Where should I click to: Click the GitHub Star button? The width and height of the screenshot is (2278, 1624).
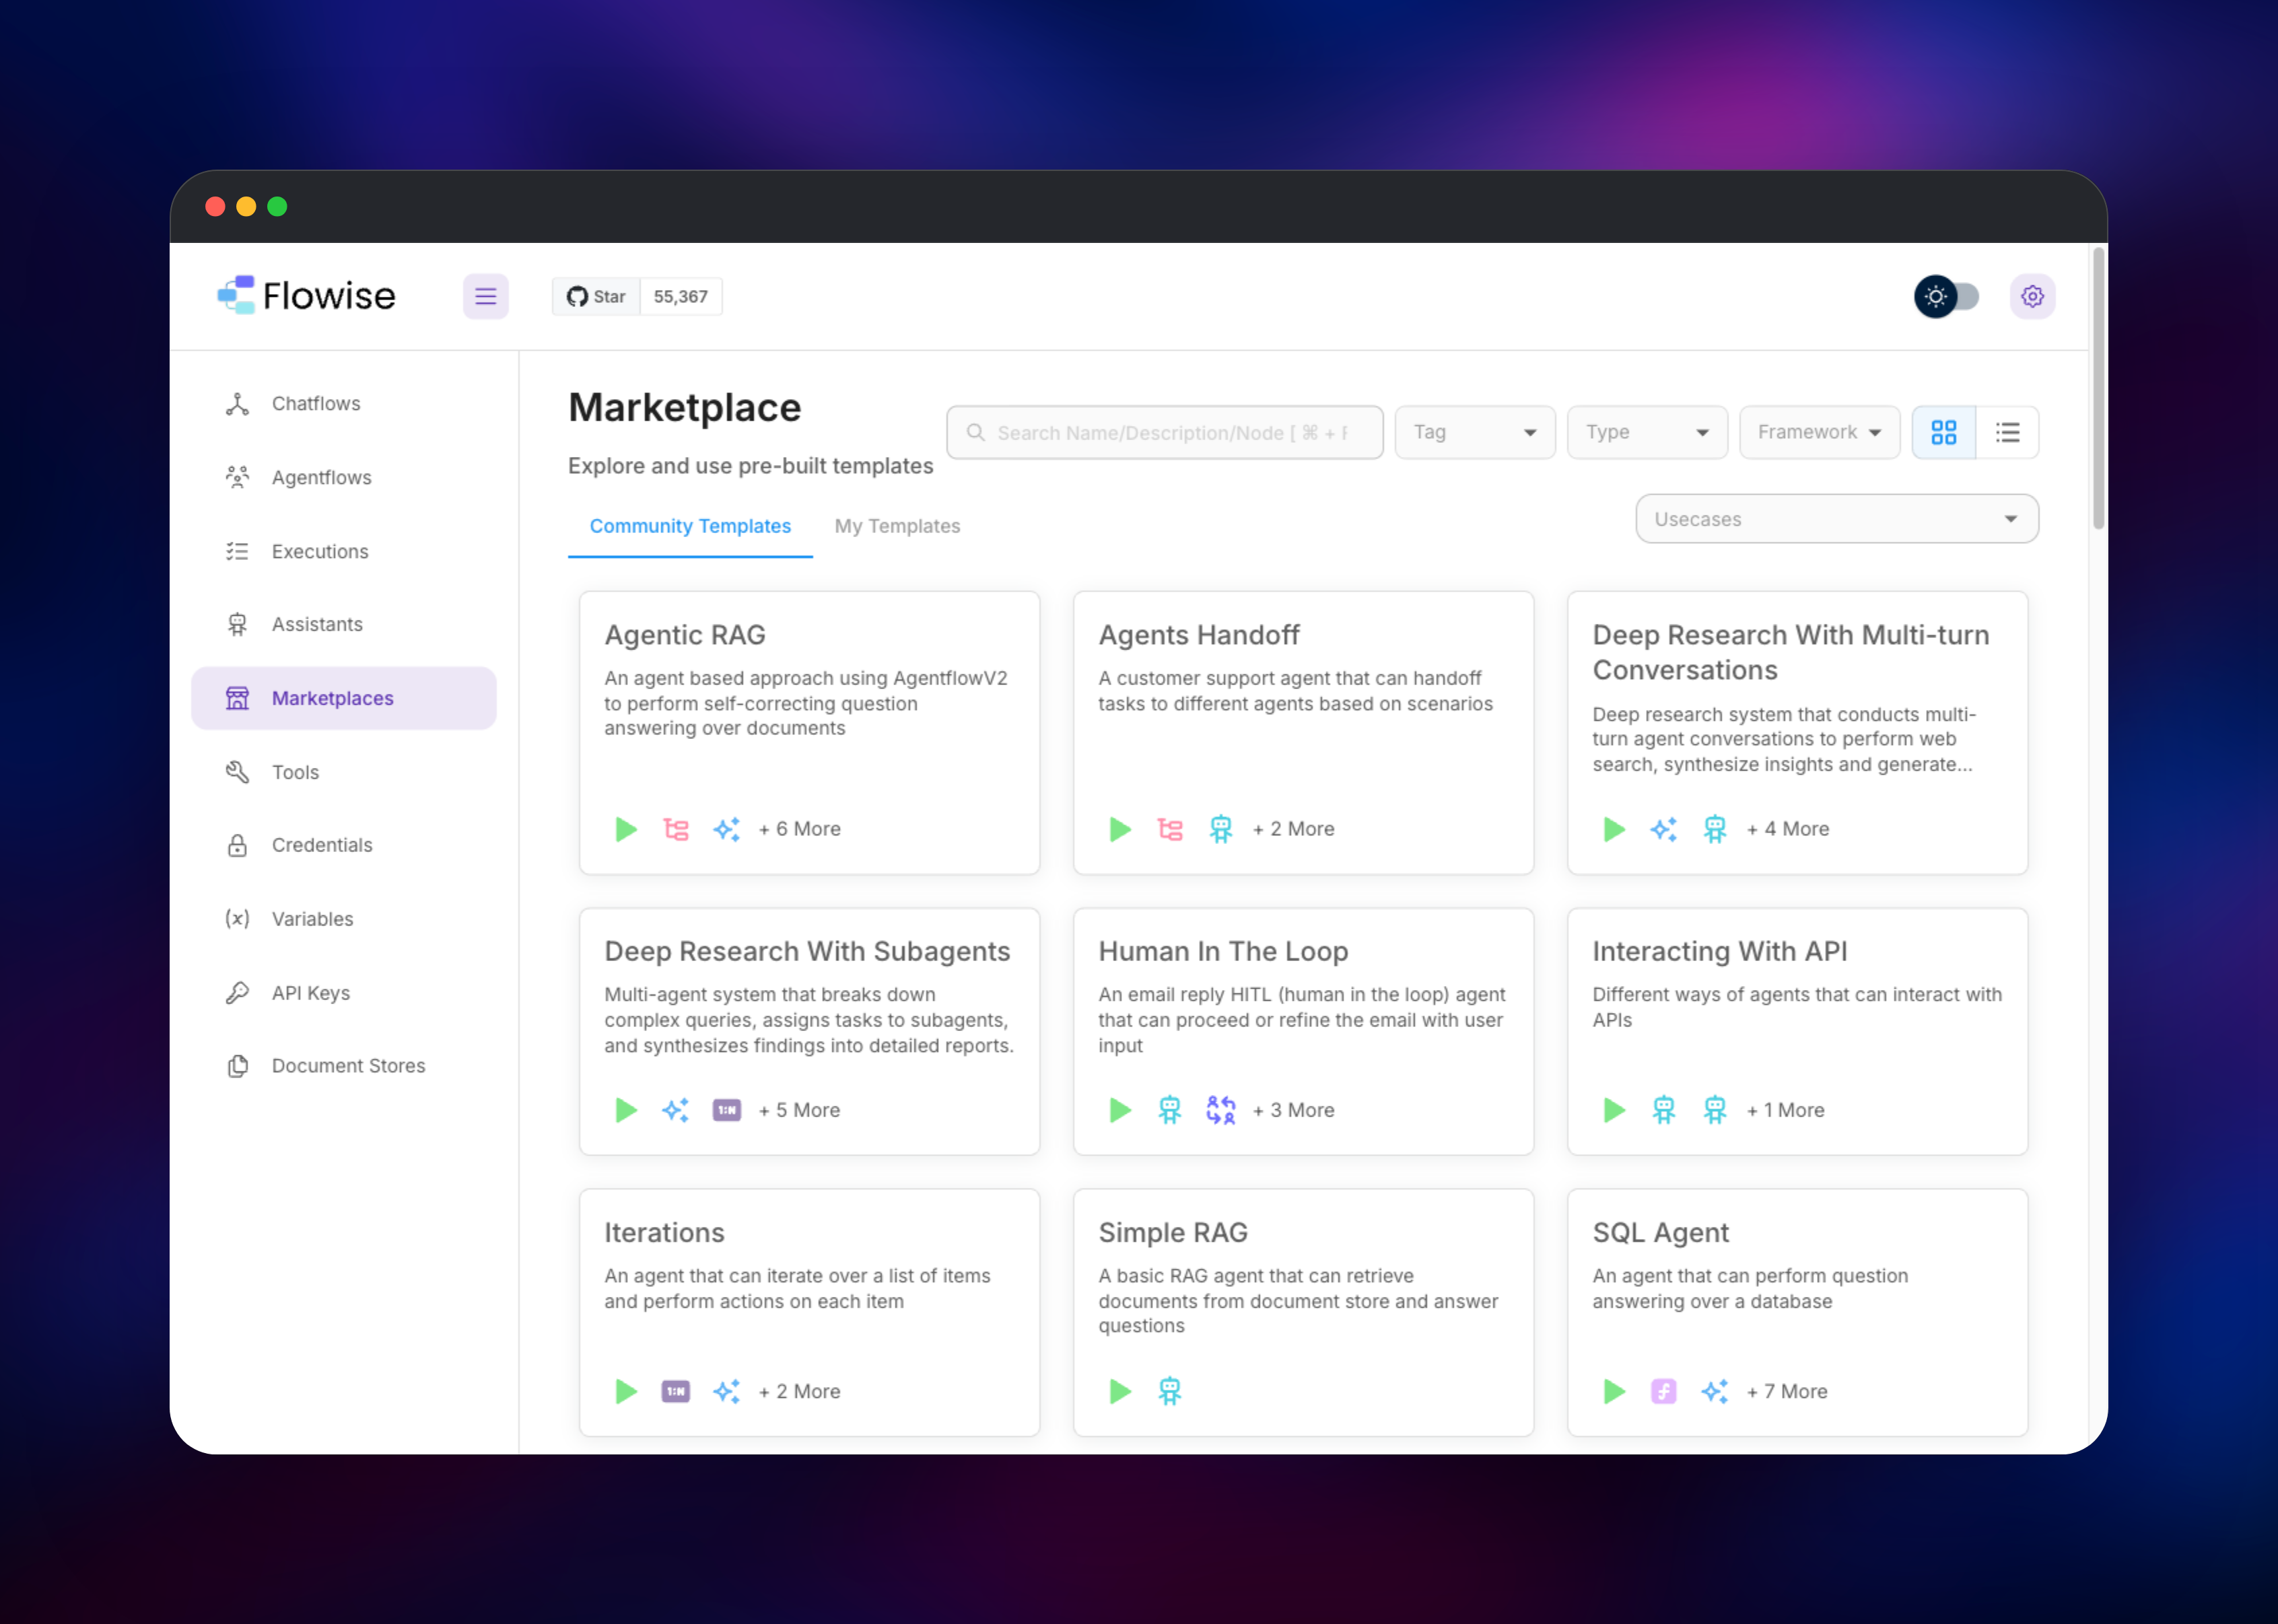596,296
